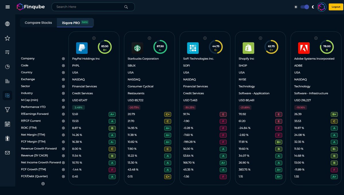Remove the Country row
The height and width of the screenshot is (195, 344).
tap(63, 72)
